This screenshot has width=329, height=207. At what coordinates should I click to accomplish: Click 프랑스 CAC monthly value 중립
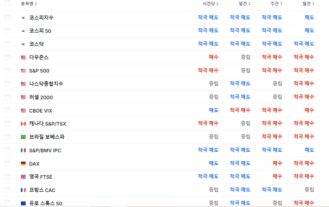point(309,190)
